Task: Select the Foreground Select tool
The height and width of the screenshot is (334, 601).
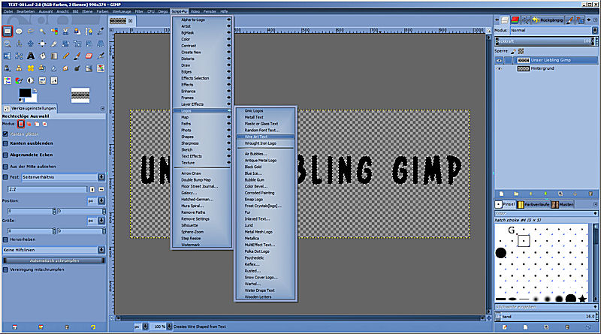Action: [77, 31]
